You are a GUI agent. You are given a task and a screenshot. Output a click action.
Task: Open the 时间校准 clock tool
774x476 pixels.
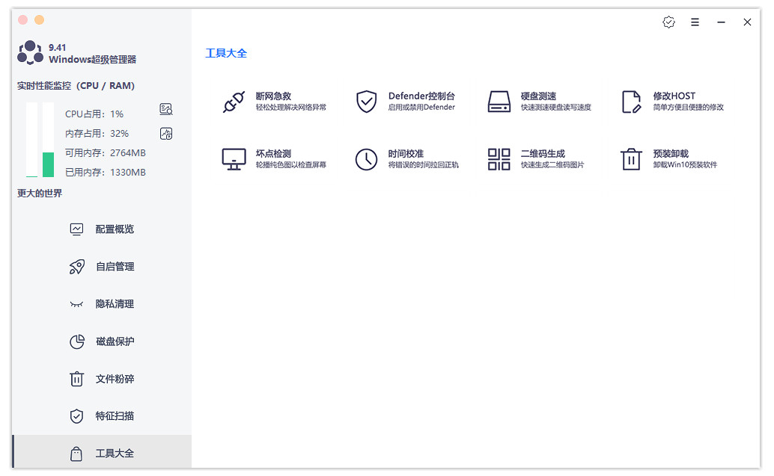[367, 158]
